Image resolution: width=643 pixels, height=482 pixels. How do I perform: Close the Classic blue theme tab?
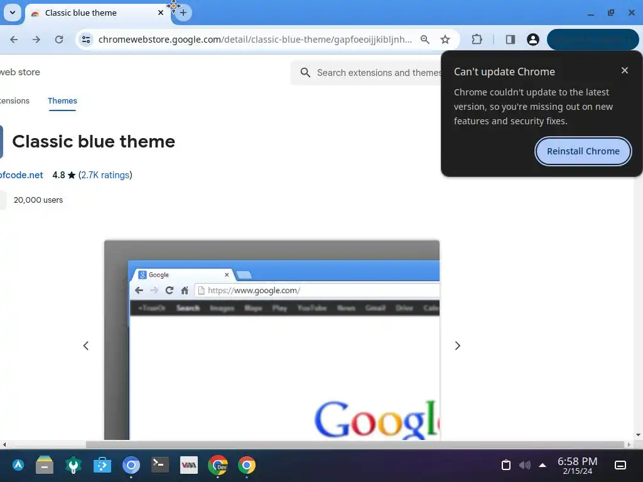161,13
